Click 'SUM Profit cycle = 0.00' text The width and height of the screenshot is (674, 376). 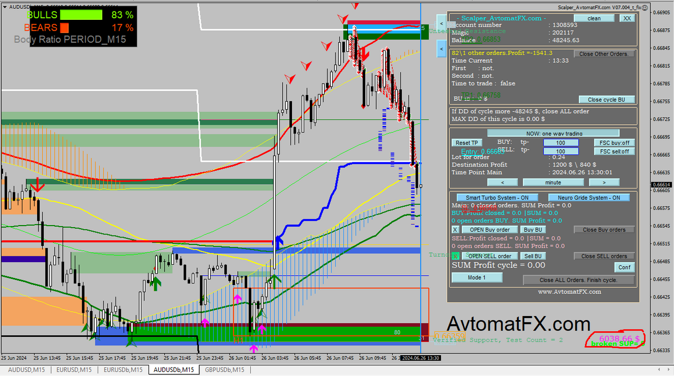(x=498, y=265)
